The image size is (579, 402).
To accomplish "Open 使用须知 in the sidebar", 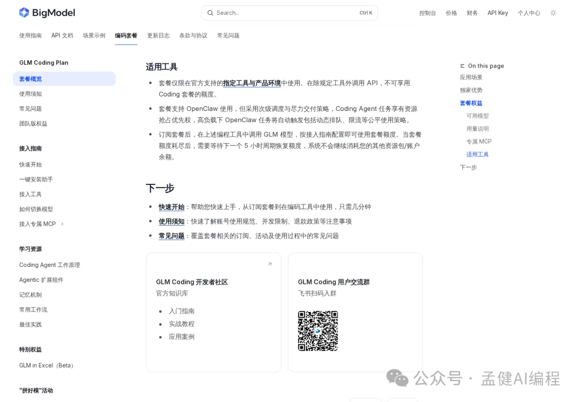I will coord(30,94).
